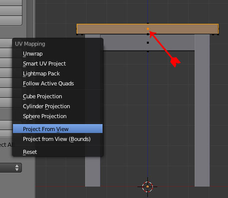Pick Lightmap Pack entry
This screenshot has width=228, height=198.
tap(58, 73)
